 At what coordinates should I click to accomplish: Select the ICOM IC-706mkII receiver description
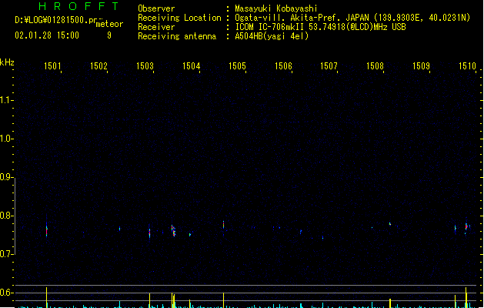pos(320,27)
